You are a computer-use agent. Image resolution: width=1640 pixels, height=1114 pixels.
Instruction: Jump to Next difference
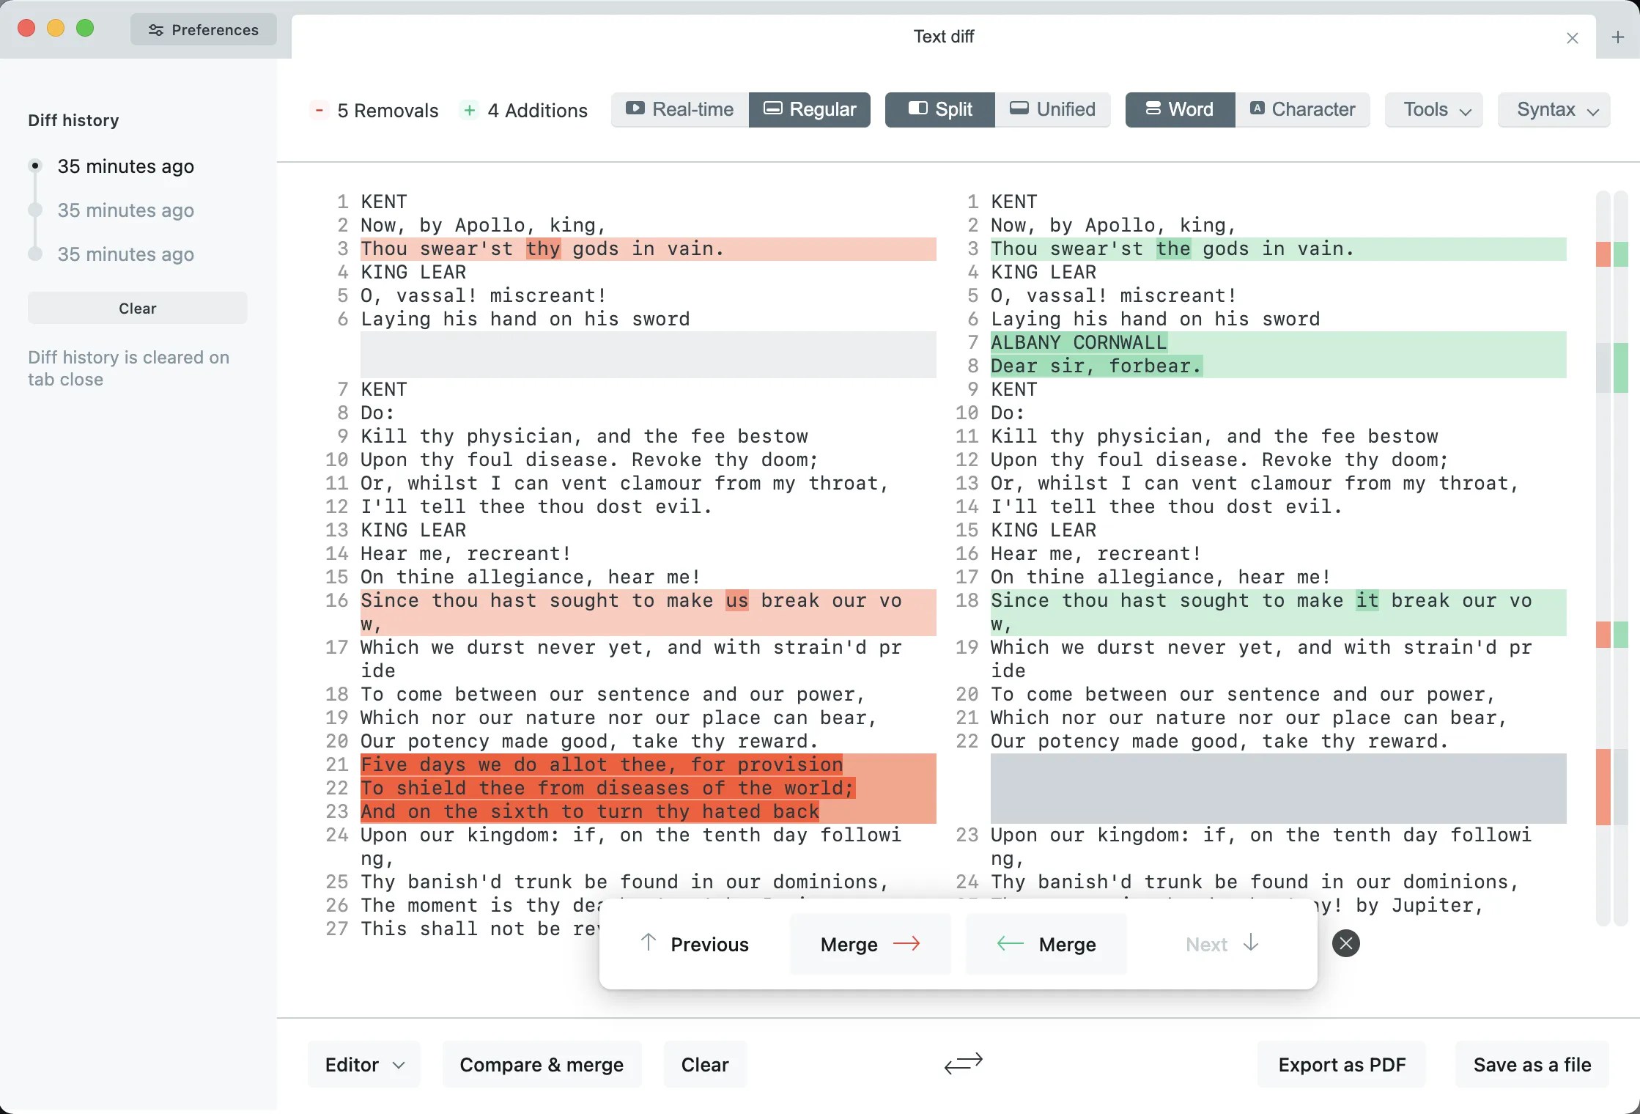(1222, 944)
